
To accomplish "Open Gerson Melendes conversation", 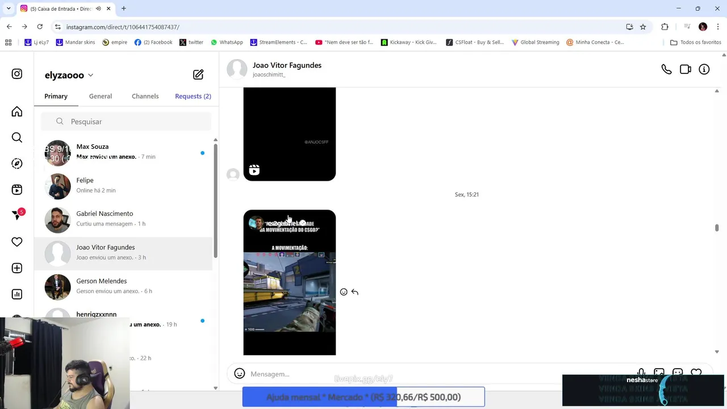I will [x=124, y=287].
